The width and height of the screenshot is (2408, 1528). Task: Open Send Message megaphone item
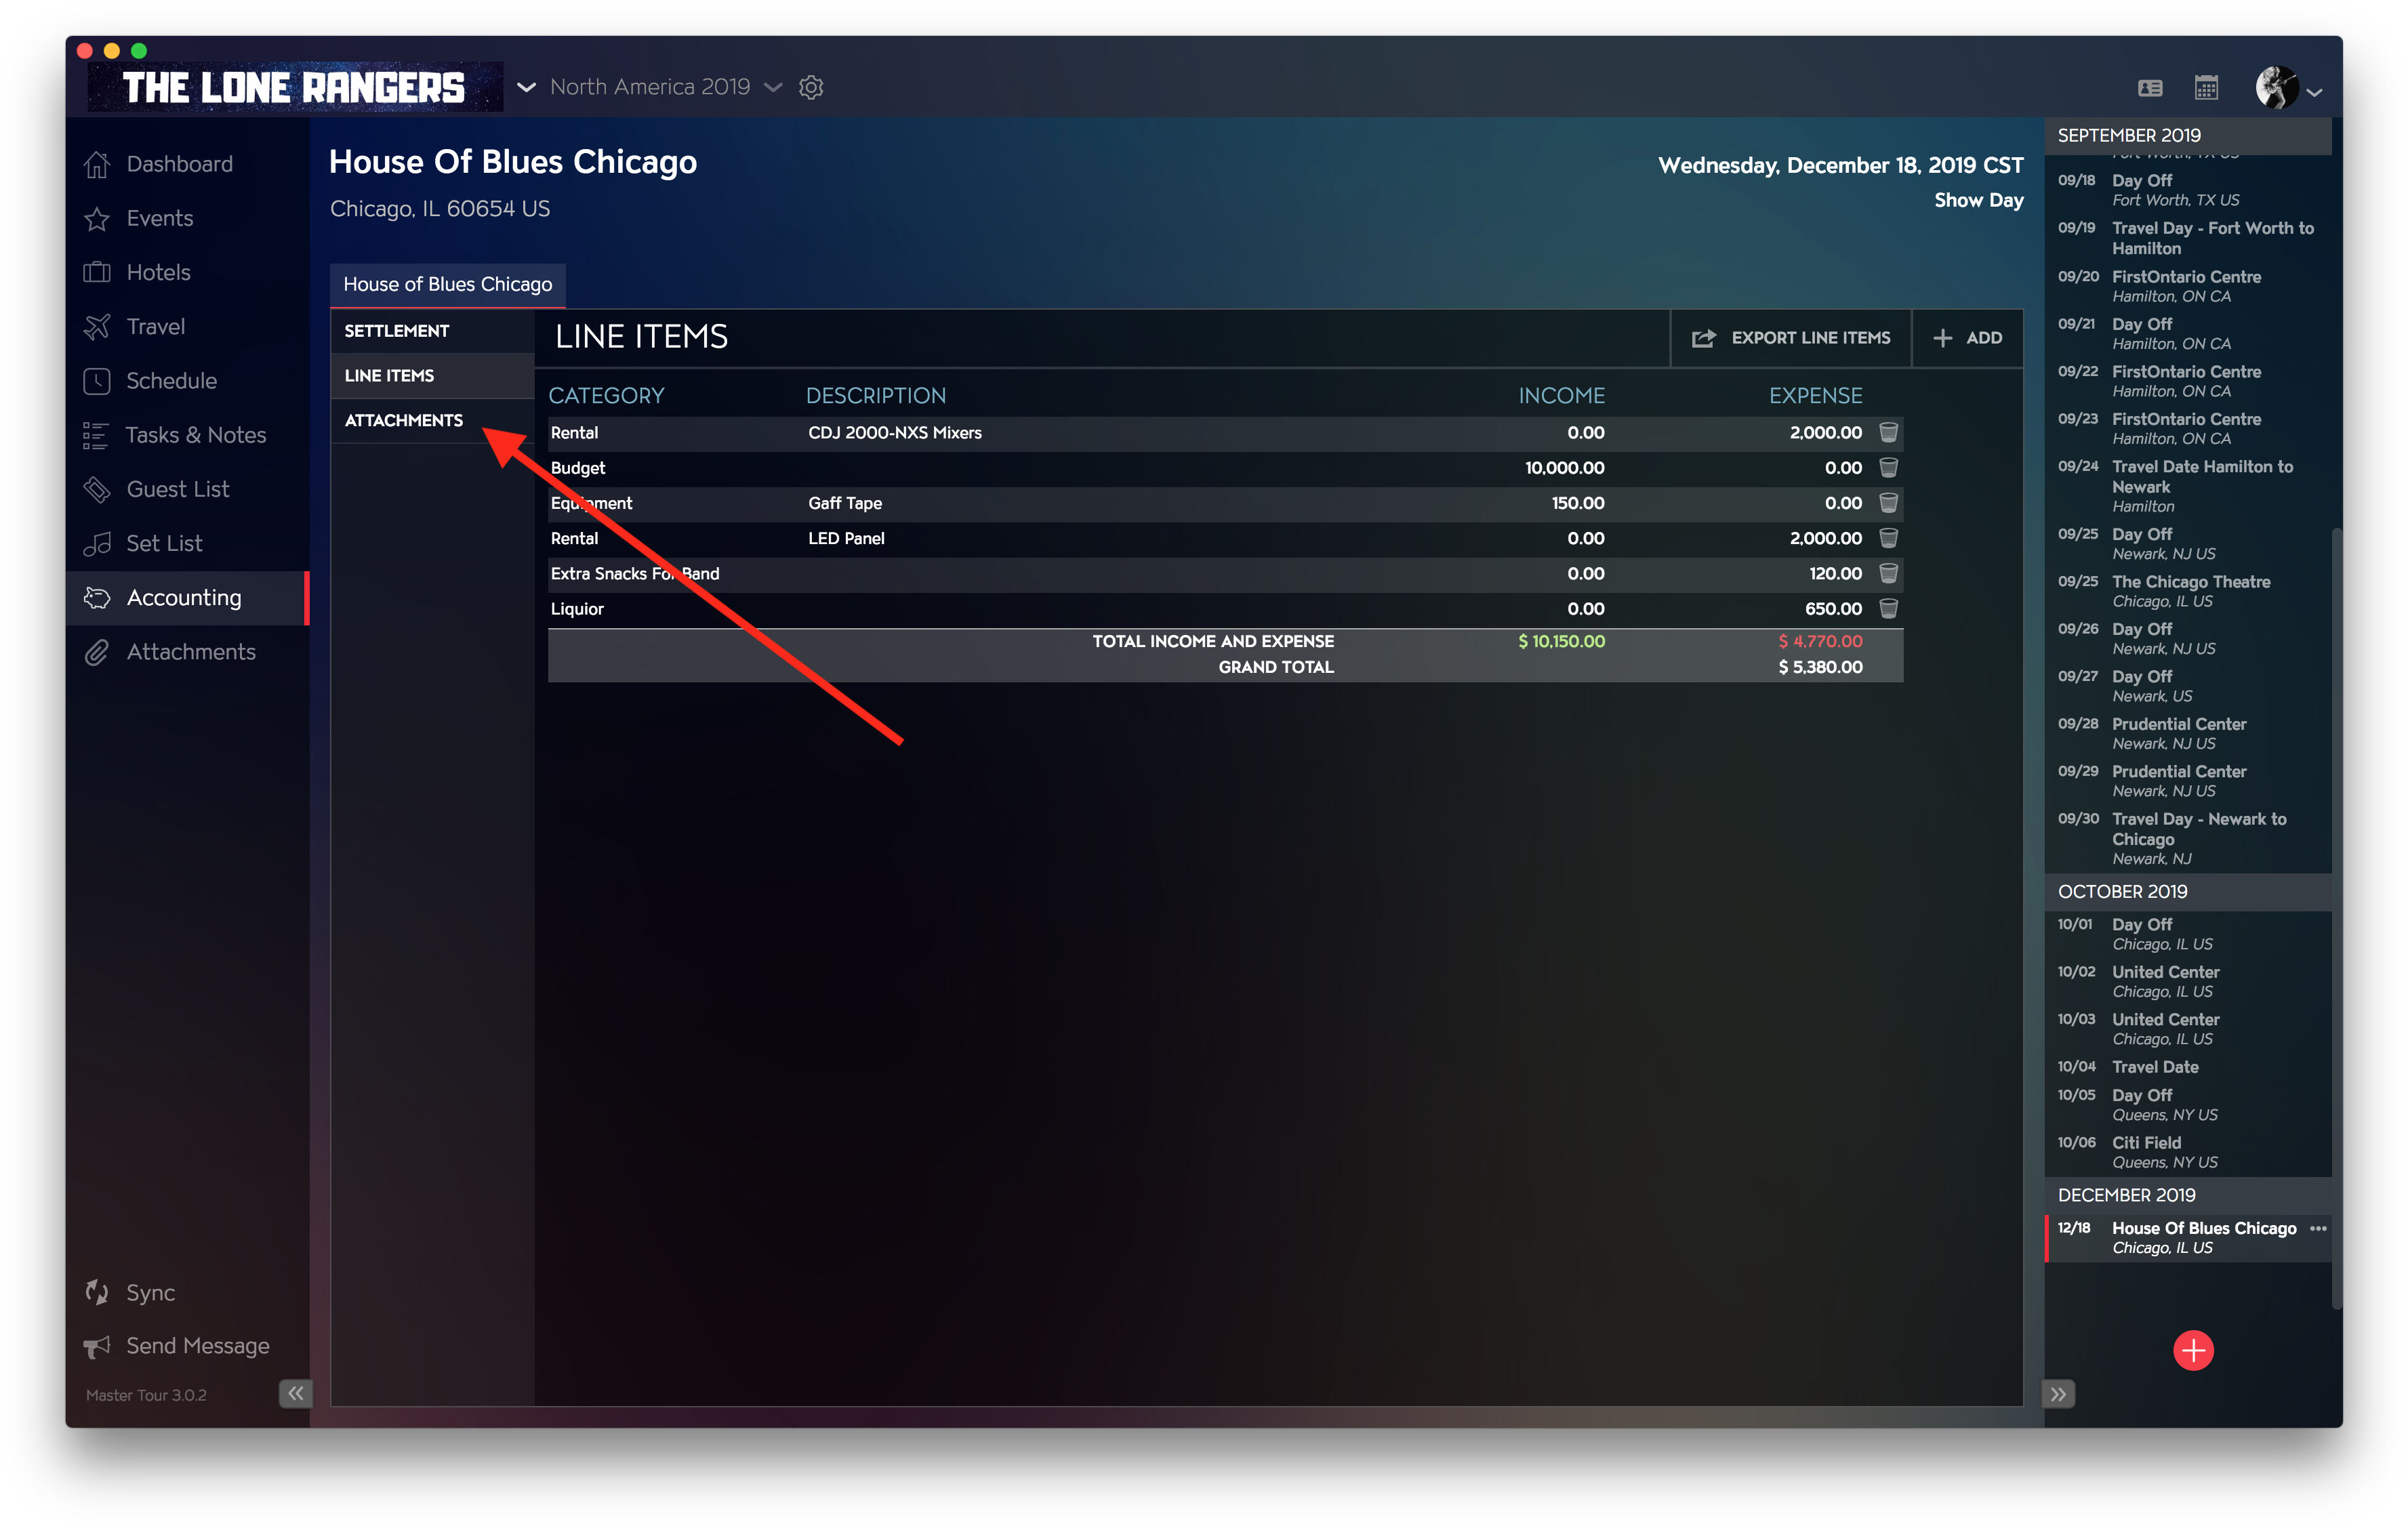click(x=197, y=1346)
